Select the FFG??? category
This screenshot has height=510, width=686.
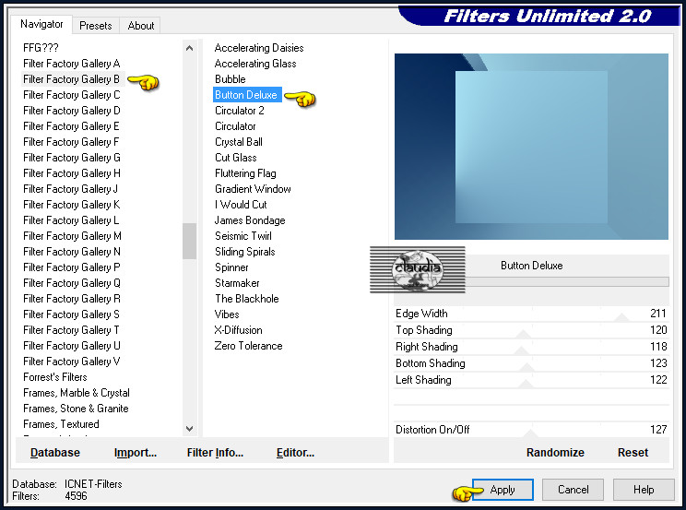coord(41,48)
